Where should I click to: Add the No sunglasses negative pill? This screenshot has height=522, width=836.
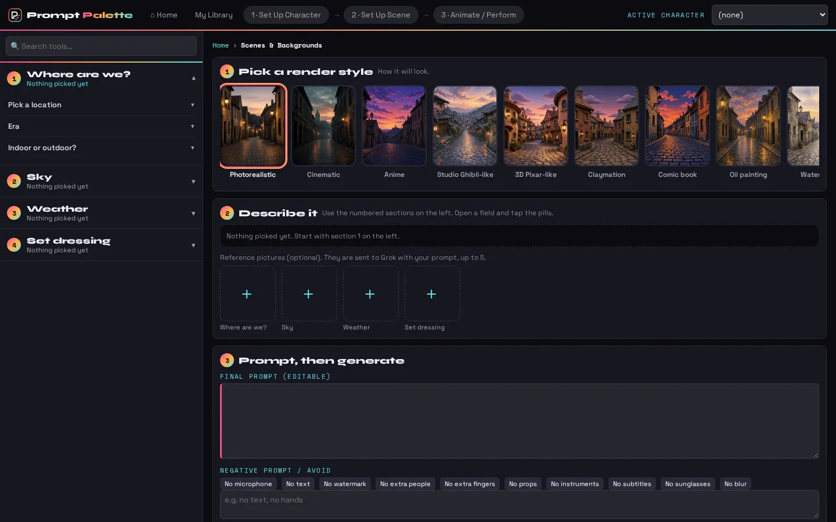(x=688, y=484)
